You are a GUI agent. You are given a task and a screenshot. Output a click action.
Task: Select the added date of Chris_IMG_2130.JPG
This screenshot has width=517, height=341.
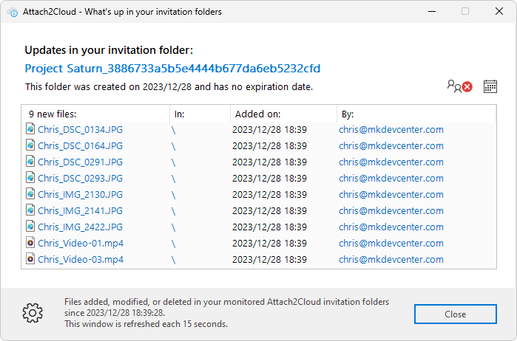(x=269, y=195)
